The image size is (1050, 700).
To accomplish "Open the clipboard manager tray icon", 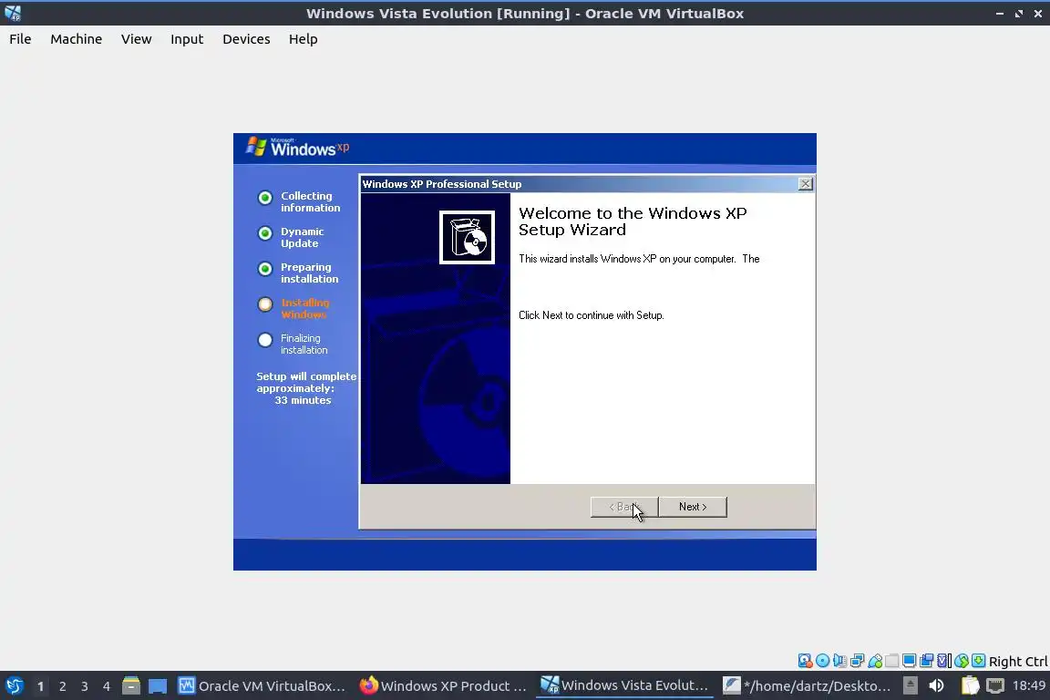I will click(x=971, y=685).
